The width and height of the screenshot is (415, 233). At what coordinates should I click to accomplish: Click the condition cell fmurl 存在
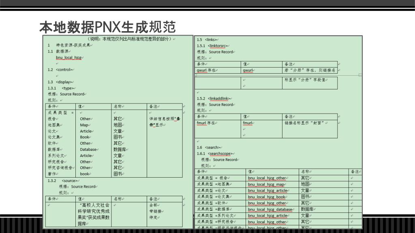click(x=206, y=123)
